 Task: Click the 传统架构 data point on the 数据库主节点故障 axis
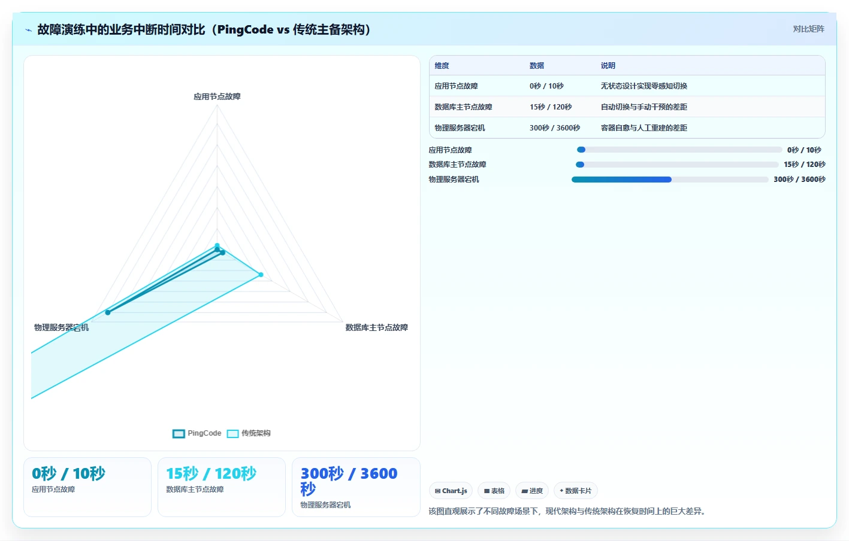(x=261, y=275)
